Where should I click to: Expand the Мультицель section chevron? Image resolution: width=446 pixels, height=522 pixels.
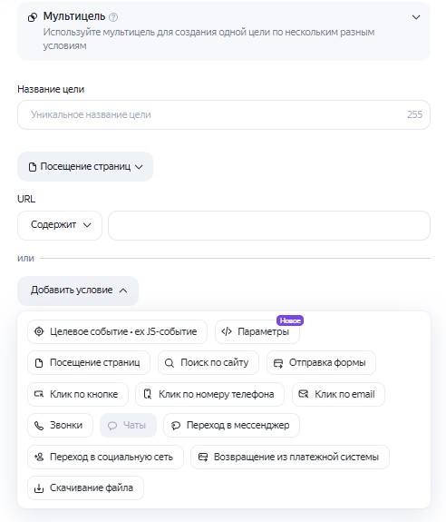pyautogui.click(x=416, y=17)
